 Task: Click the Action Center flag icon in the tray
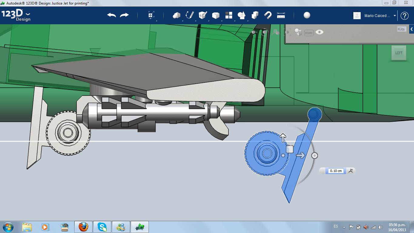(351, 227)
